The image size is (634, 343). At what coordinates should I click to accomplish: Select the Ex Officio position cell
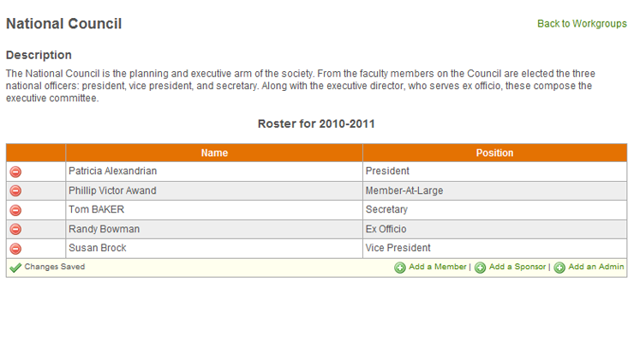pos(495,229)
